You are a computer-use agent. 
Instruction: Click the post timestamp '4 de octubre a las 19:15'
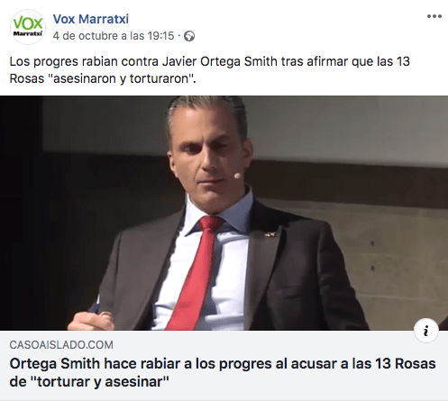click(114, 36)
